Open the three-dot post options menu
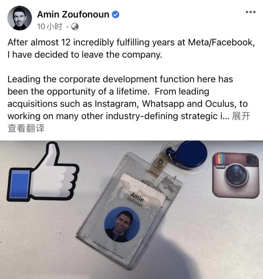The image size is (263, 279). (x=250, y=12)
